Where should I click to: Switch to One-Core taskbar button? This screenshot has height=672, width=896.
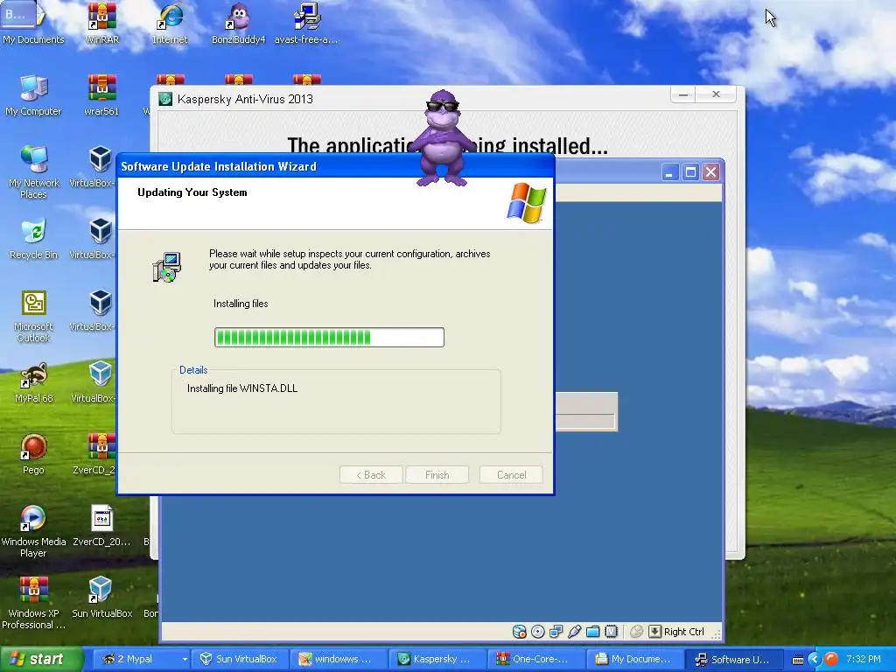pyautogui.click(x=536, y=659)
